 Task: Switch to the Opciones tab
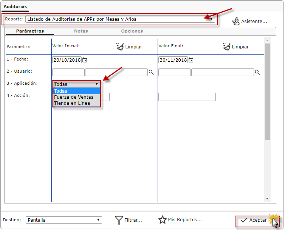coord(132,31)
